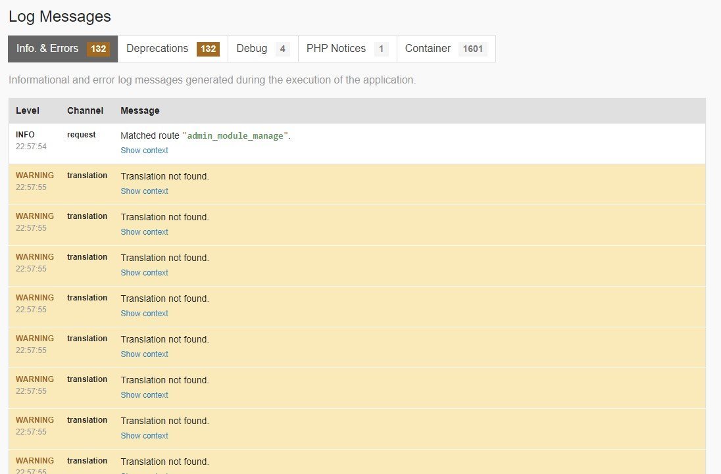Image resolution: width=721 pixels, height=474 pixels.
Task: Click the "admin_module_manage" route name
Action: click(x=235, y=136)
